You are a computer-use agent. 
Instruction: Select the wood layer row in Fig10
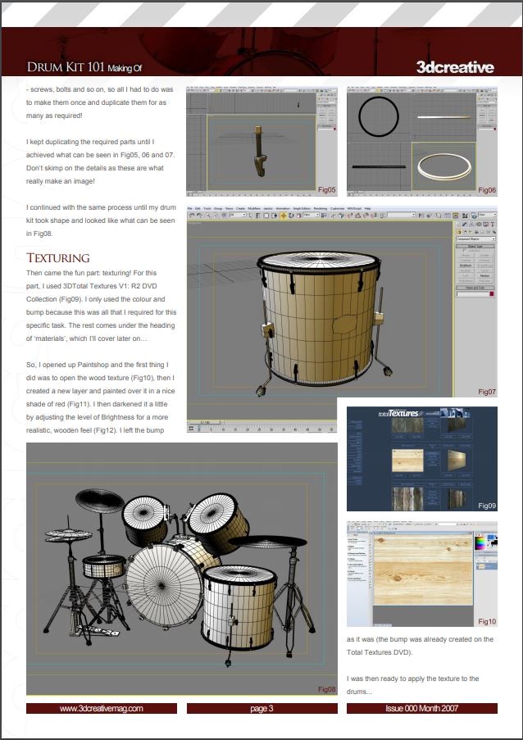(x=486, y=565)
